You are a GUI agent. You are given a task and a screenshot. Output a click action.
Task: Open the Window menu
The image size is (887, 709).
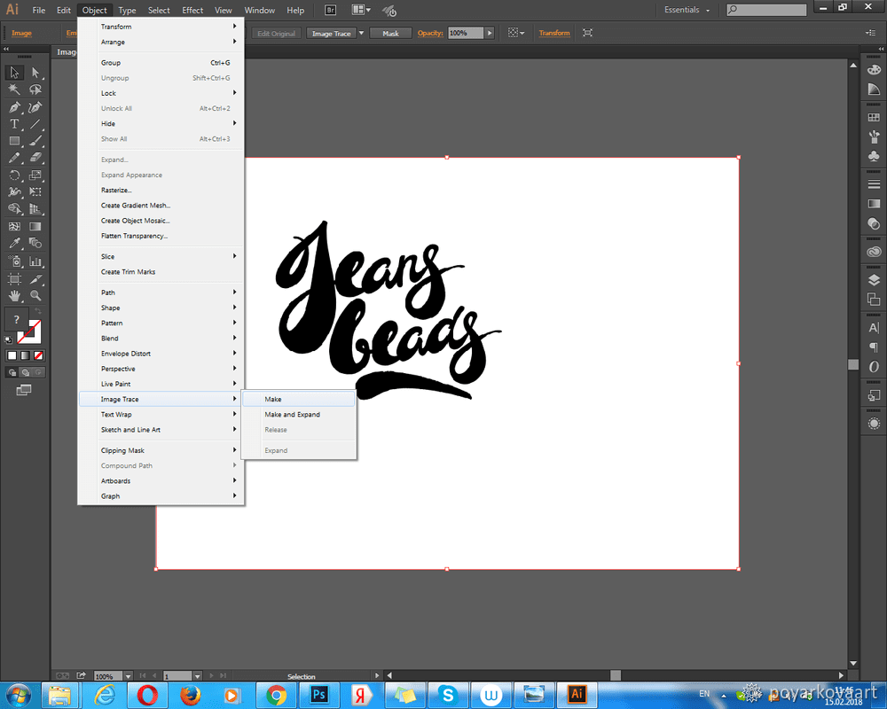[x=260, y=10]
